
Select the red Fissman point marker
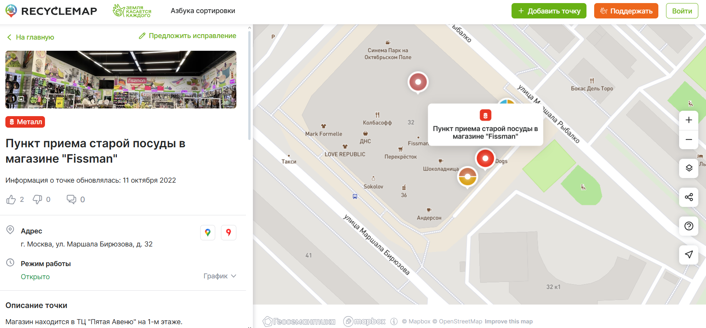point(485,158)
